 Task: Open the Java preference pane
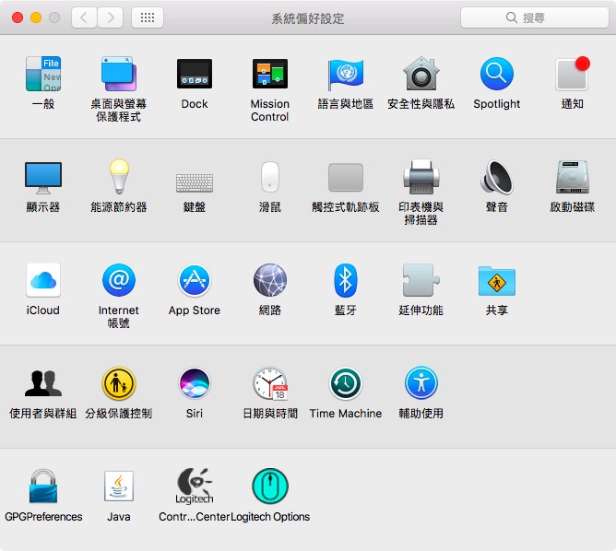point(119,487)
